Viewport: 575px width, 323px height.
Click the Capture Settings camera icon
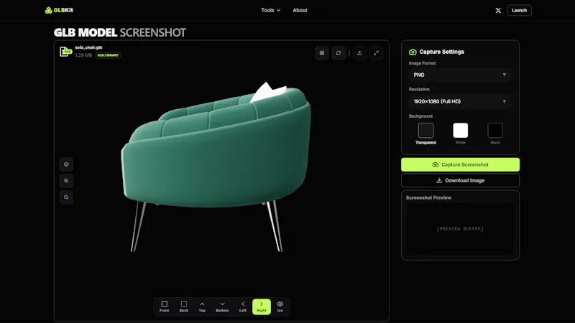tap(413, 52)
